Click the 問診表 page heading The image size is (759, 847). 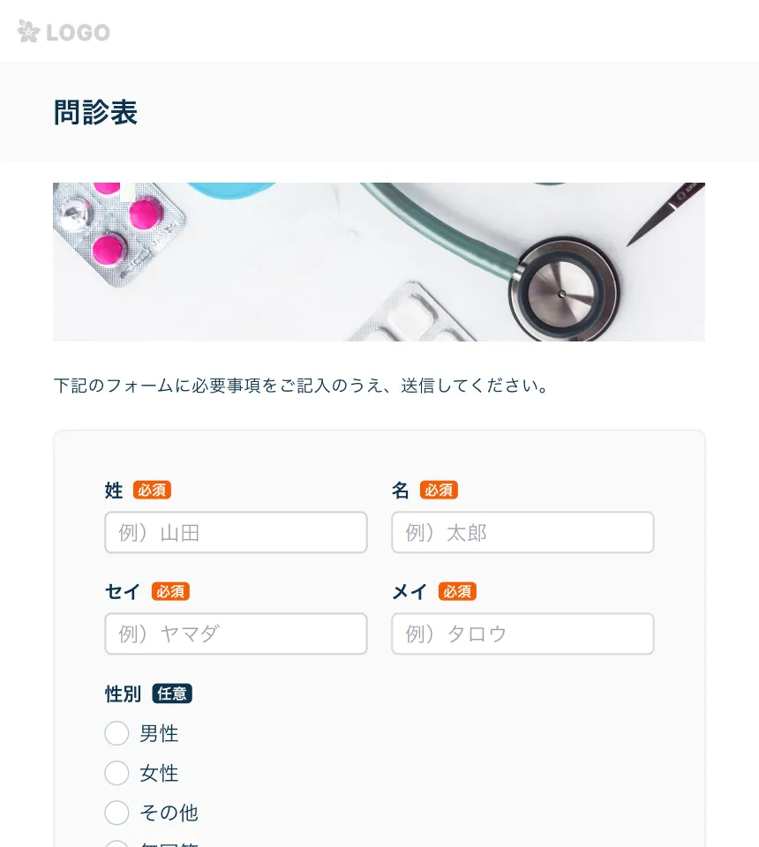95,112
